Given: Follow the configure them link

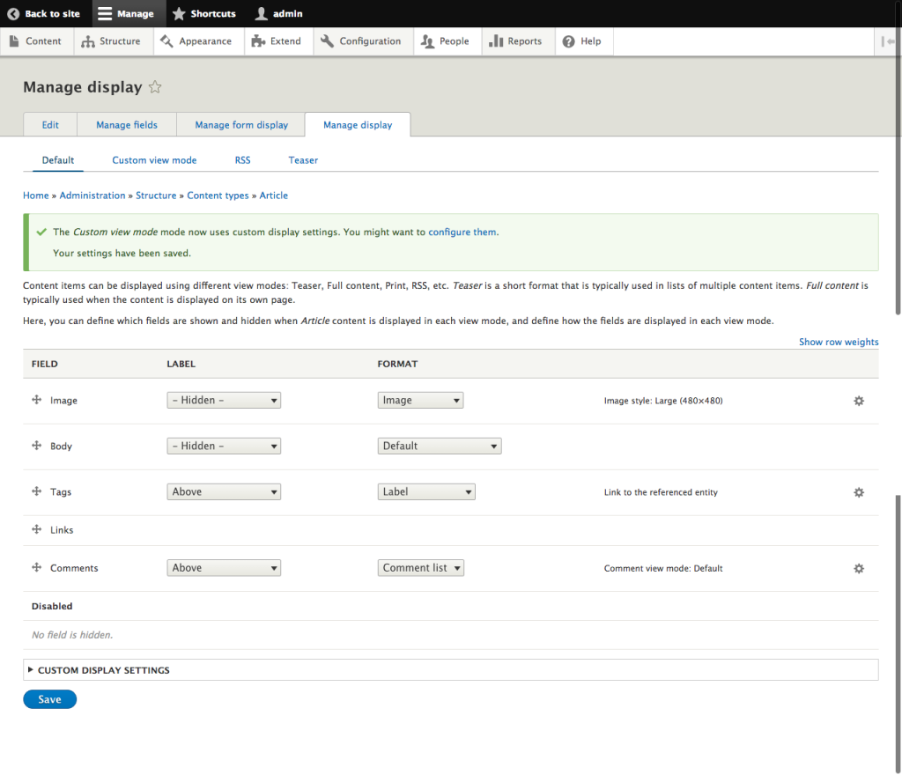Looking at the screenshot, I should tap(462, 232).
